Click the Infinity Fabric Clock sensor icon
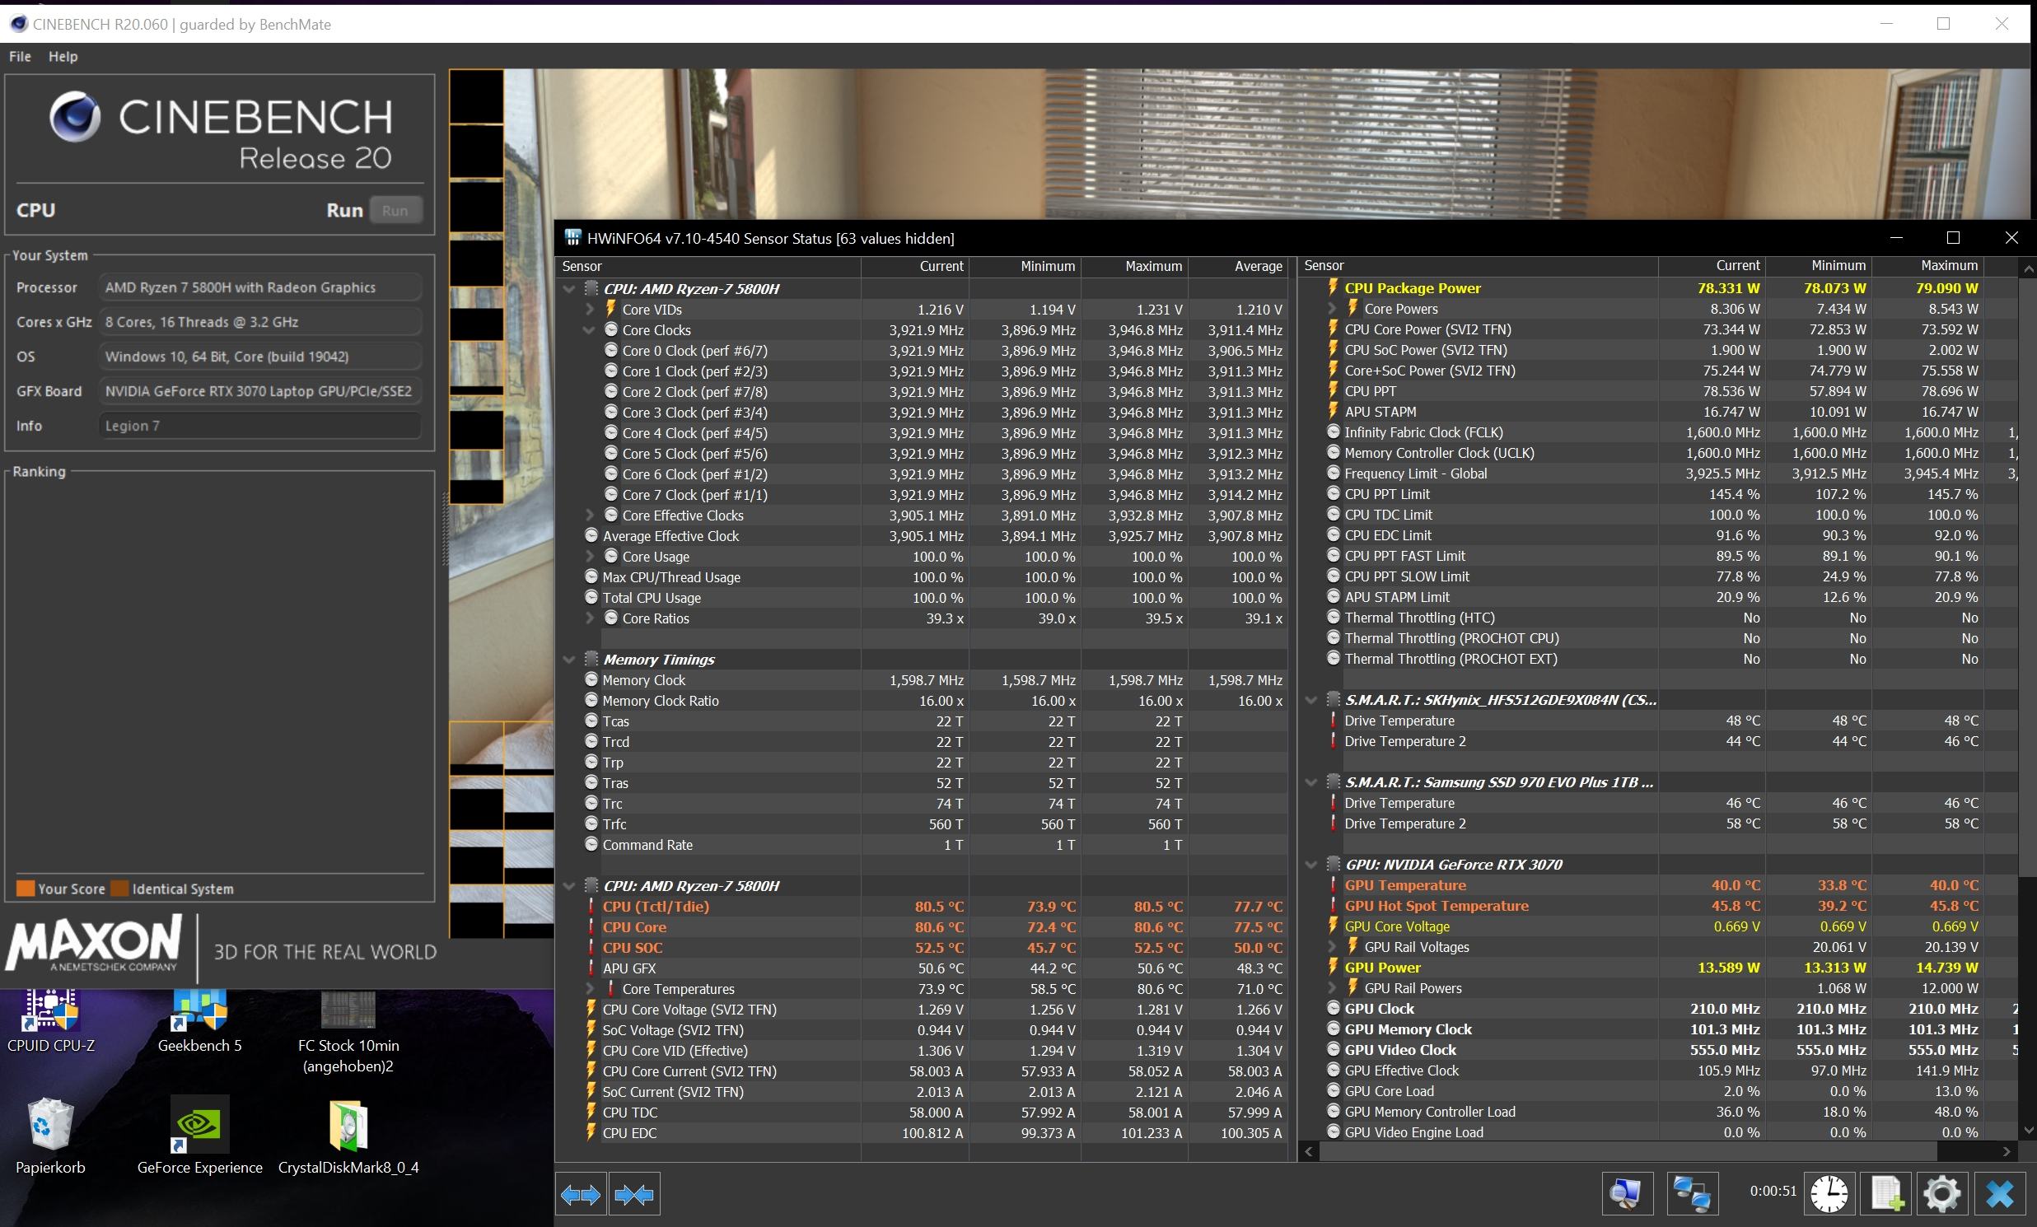The height and width of the screenshot is (1227, 2037). pos(1333,432)
